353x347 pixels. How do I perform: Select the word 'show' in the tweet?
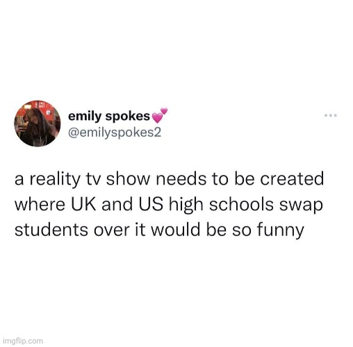pyautogui.click(x=128, y=179)
